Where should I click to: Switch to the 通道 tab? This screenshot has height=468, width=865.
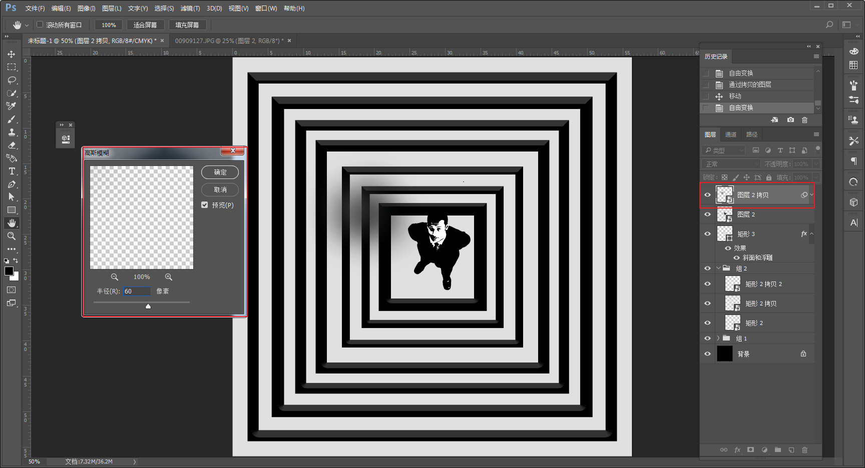coord(731,134)
